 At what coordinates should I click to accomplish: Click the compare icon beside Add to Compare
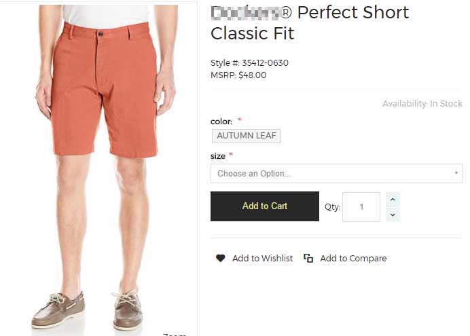click(308, 258)
